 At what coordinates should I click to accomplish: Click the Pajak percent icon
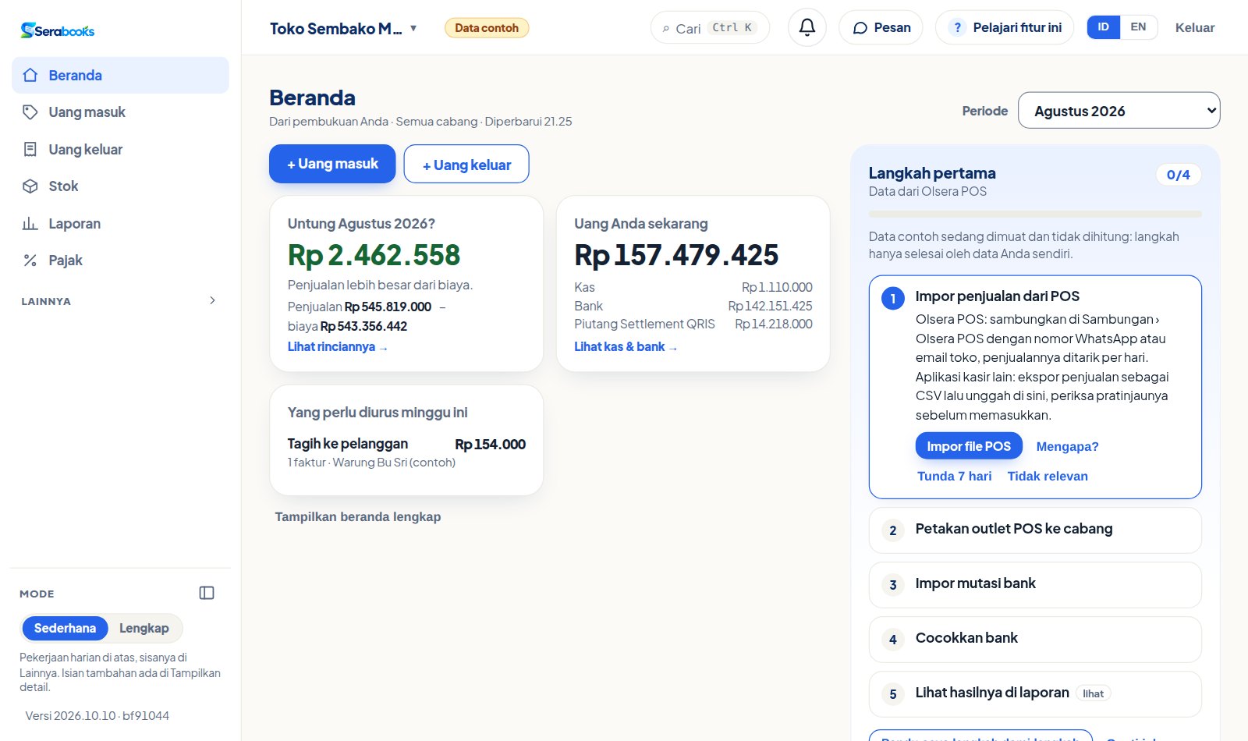coord(30,261)
